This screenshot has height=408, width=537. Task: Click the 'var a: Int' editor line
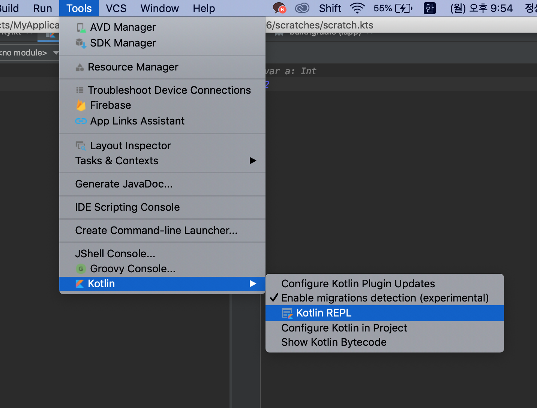pos(291,71)
